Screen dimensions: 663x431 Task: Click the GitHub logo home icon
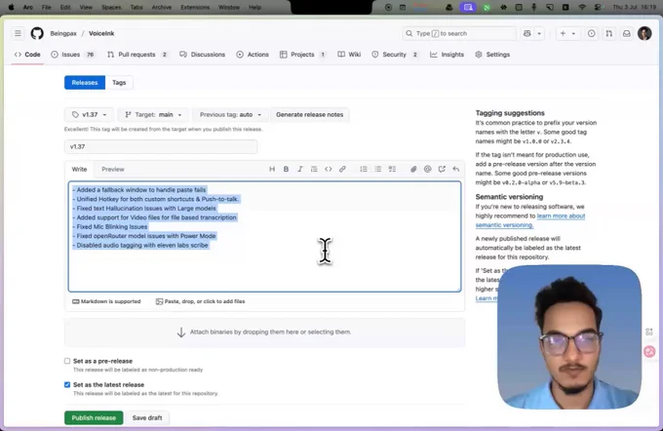37,33
